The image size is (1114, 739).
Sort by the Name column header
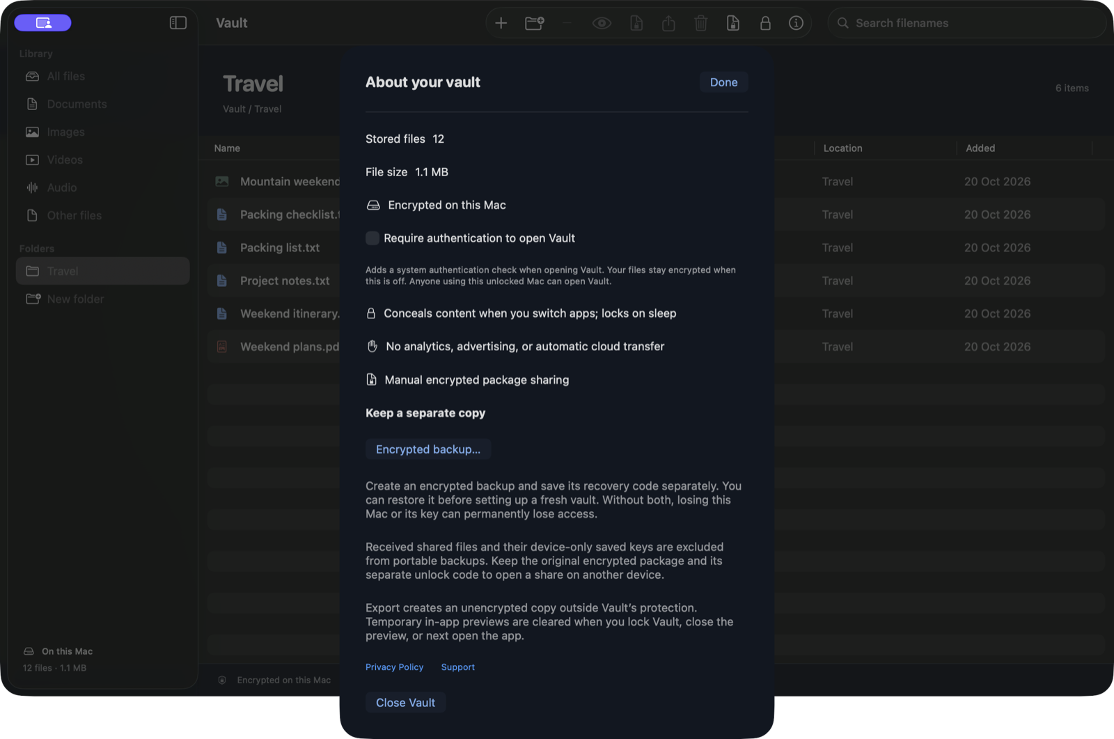coord(227,148)
